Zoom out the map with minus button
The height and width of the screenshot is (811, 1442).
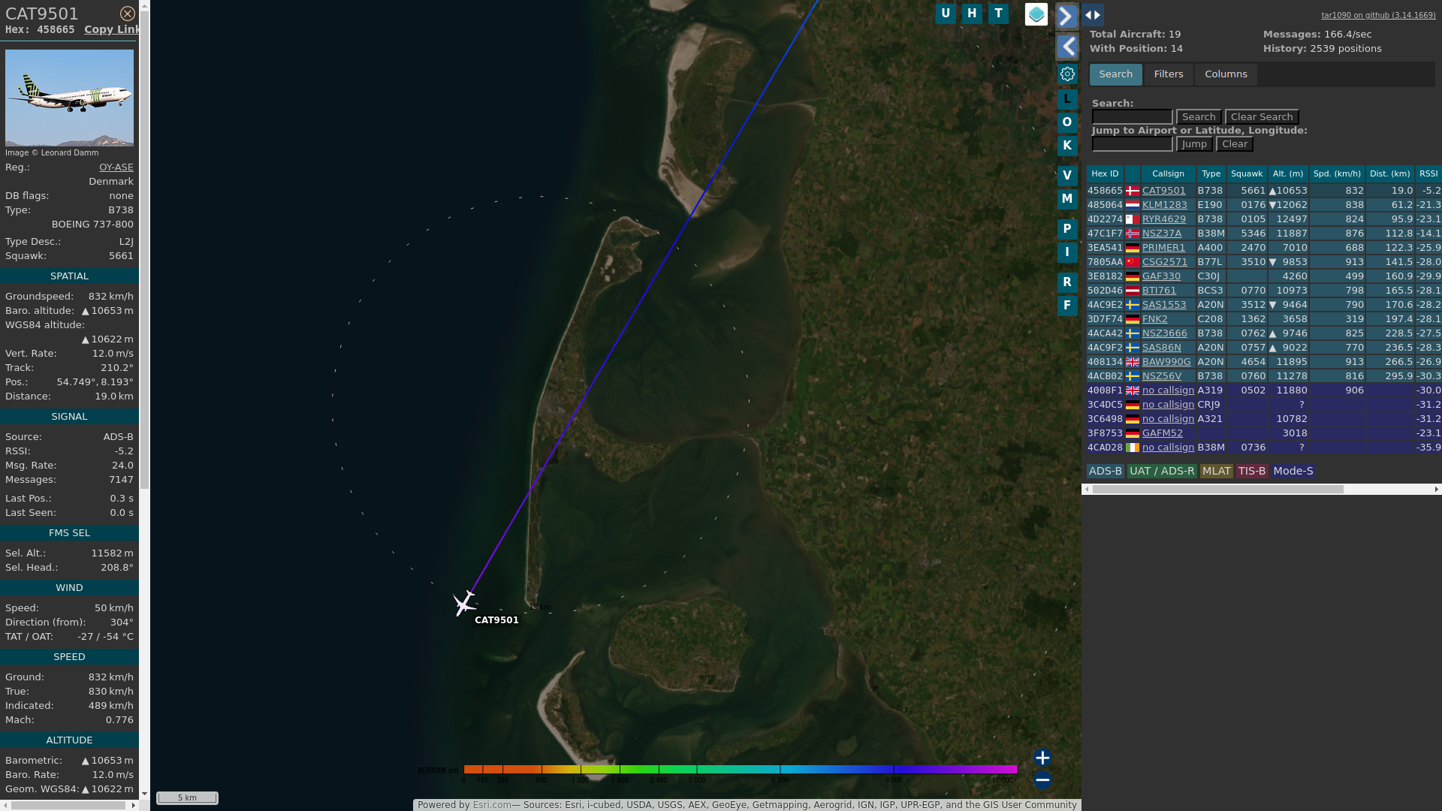tap(1042, 780)
